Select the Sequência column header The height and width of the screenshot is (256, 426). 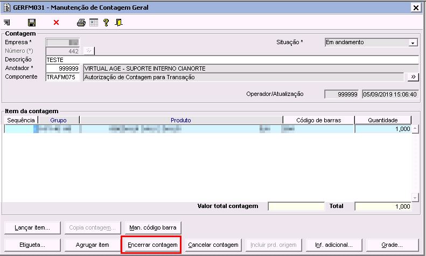coord(21,120)
